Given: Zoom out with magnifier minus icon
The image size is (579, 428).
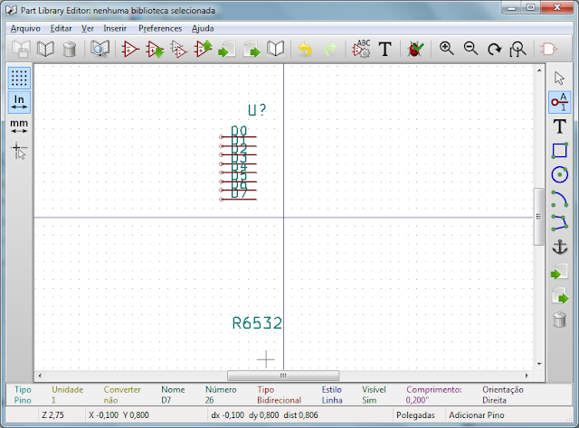Looking at the screenshot, I should click(x=470, y=49).
